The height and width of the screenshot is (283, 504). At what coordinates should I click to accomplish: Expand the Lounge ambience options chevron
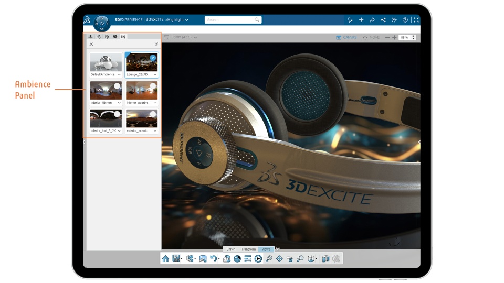click(x=155, y=74)
